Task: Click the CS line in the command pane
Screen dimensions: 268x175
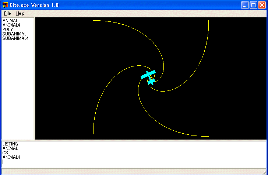Action: pos(5,153)
